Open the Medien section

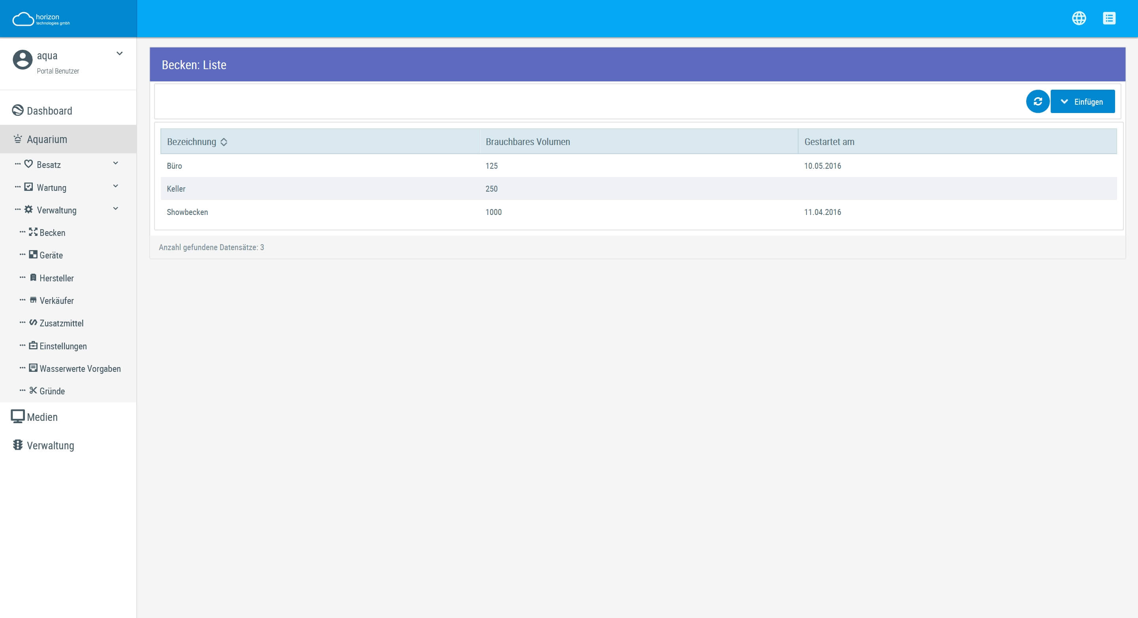42,416
